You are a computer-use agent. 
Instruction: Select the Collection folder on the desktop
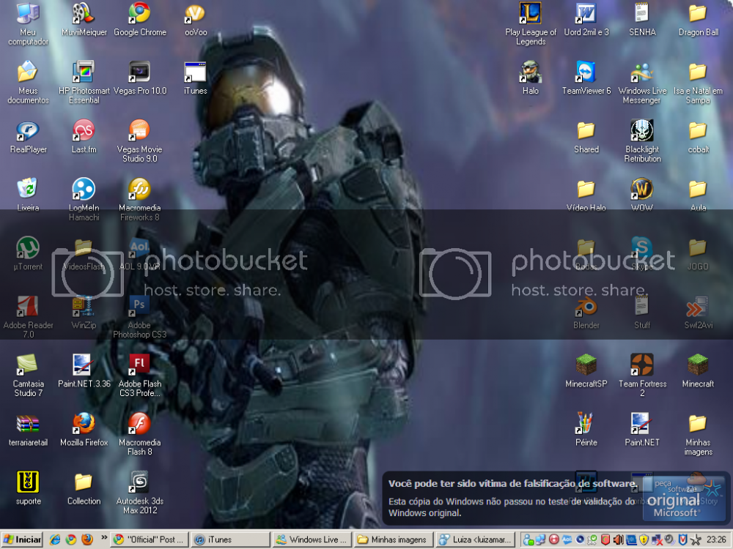[84, 489]
